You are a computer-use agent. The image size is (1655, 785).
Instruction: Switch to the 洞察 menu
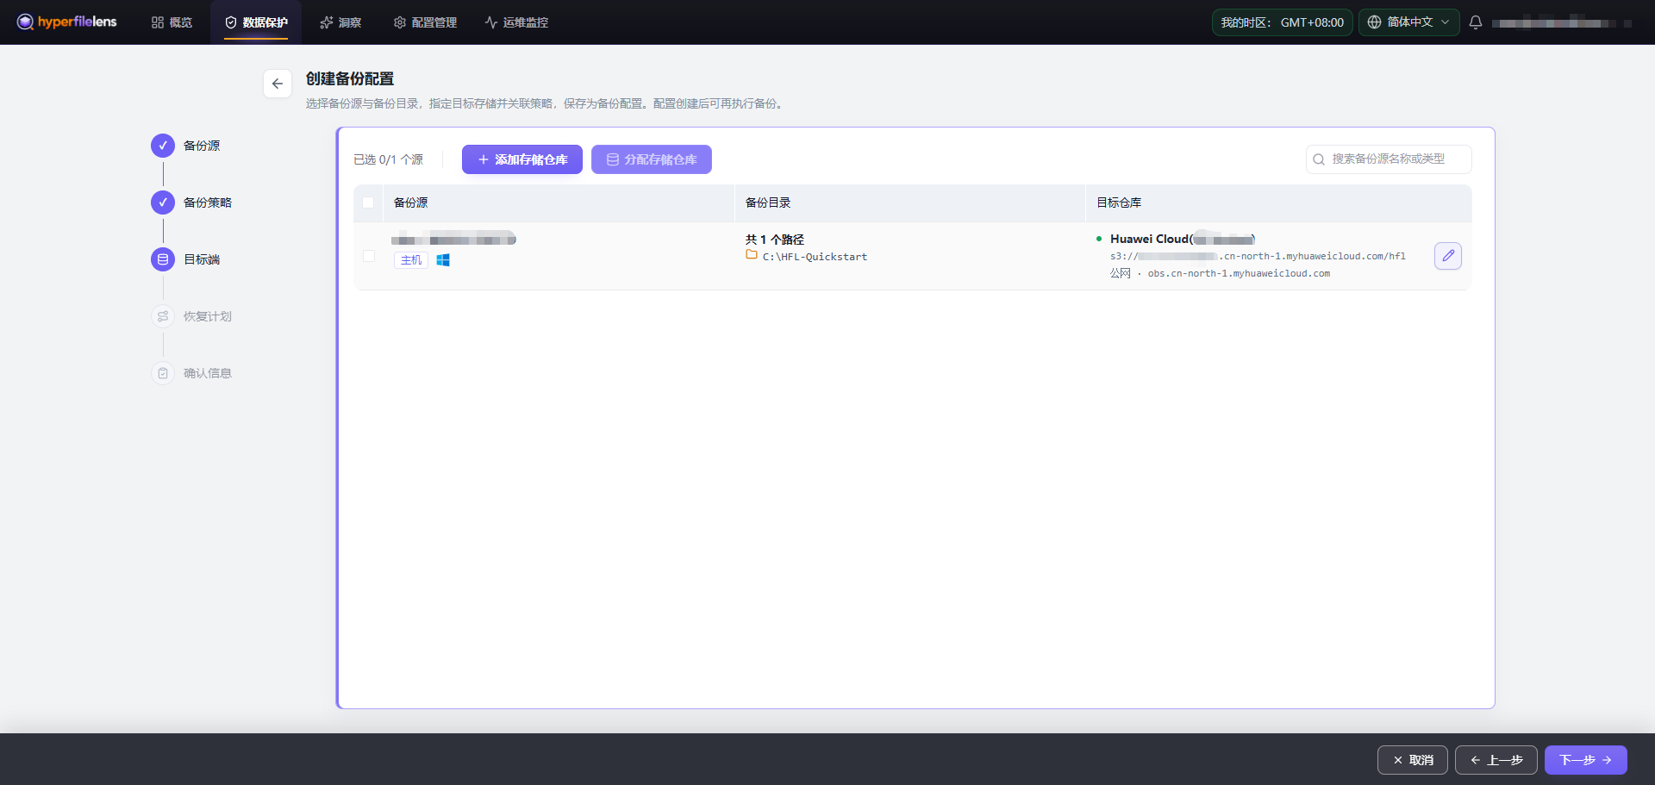340,22
